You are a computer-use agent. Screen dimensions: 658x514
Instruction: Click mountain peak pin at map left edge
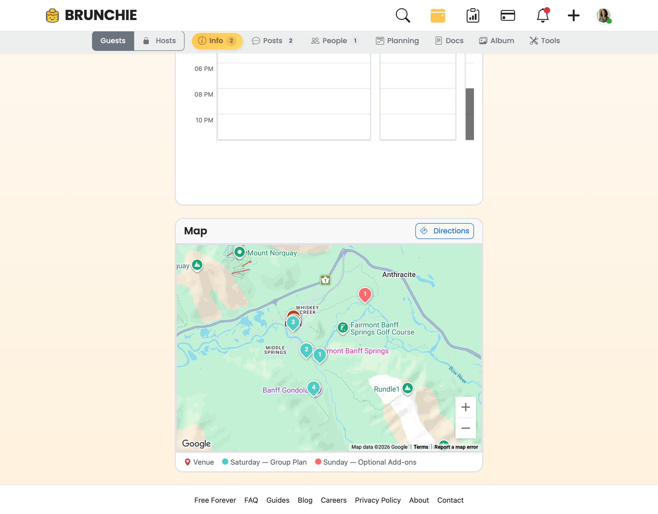tap(197, 265)
